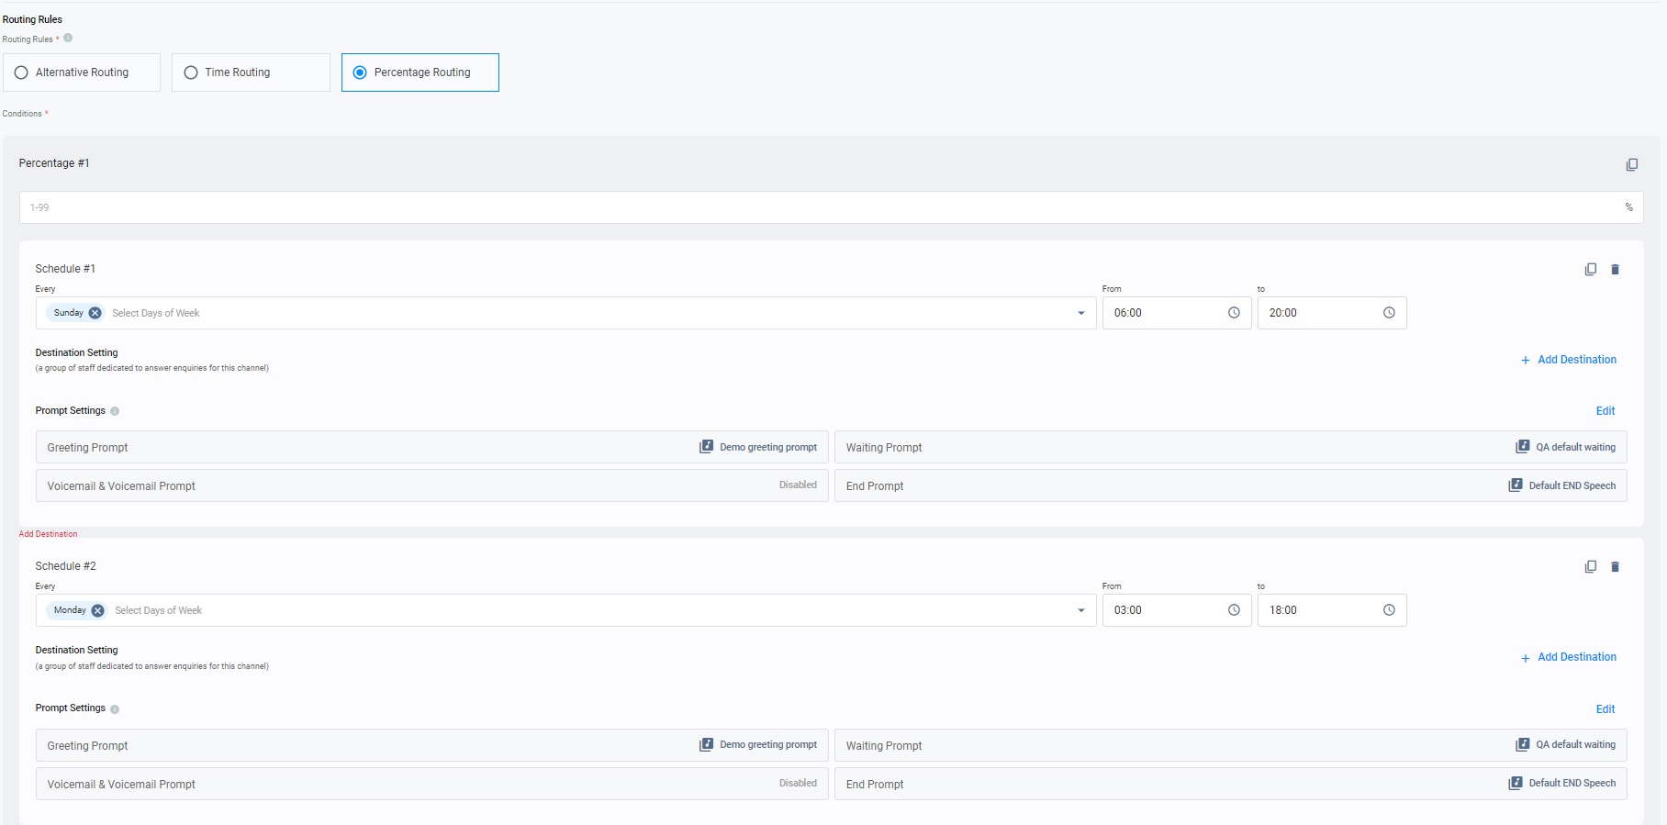Duplicate Percentage #1 using the copy icon

[1631, 165]
